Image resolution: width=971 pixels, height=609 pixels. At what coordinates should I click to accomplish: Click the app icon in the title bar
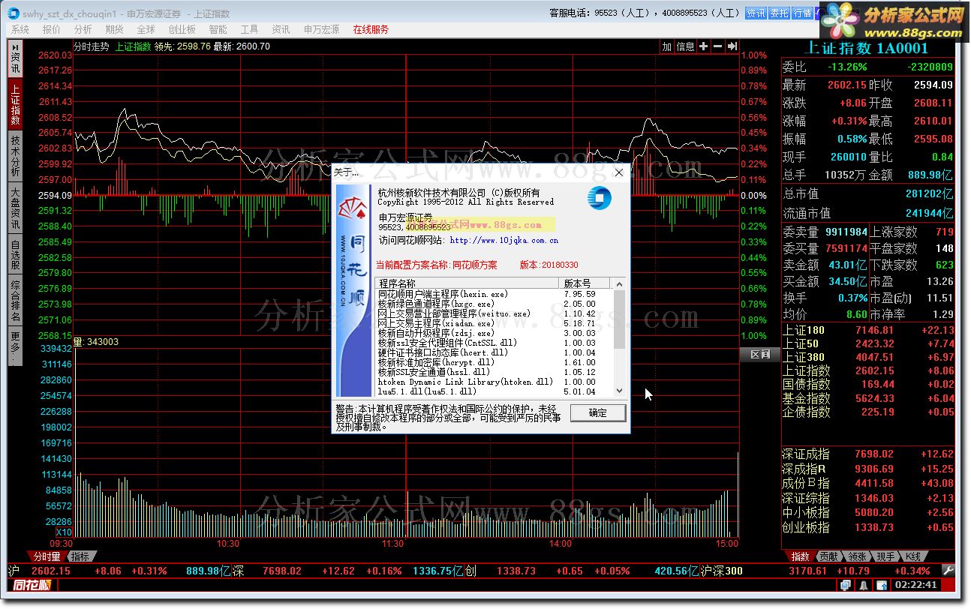click(14, 13)
